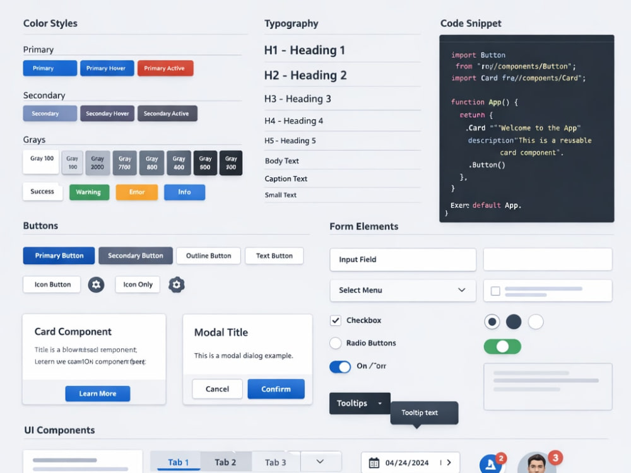The height and width of the screenshot is (473, 631).
Task: Switch off the blue On/Off toggle
Action: 340,366
